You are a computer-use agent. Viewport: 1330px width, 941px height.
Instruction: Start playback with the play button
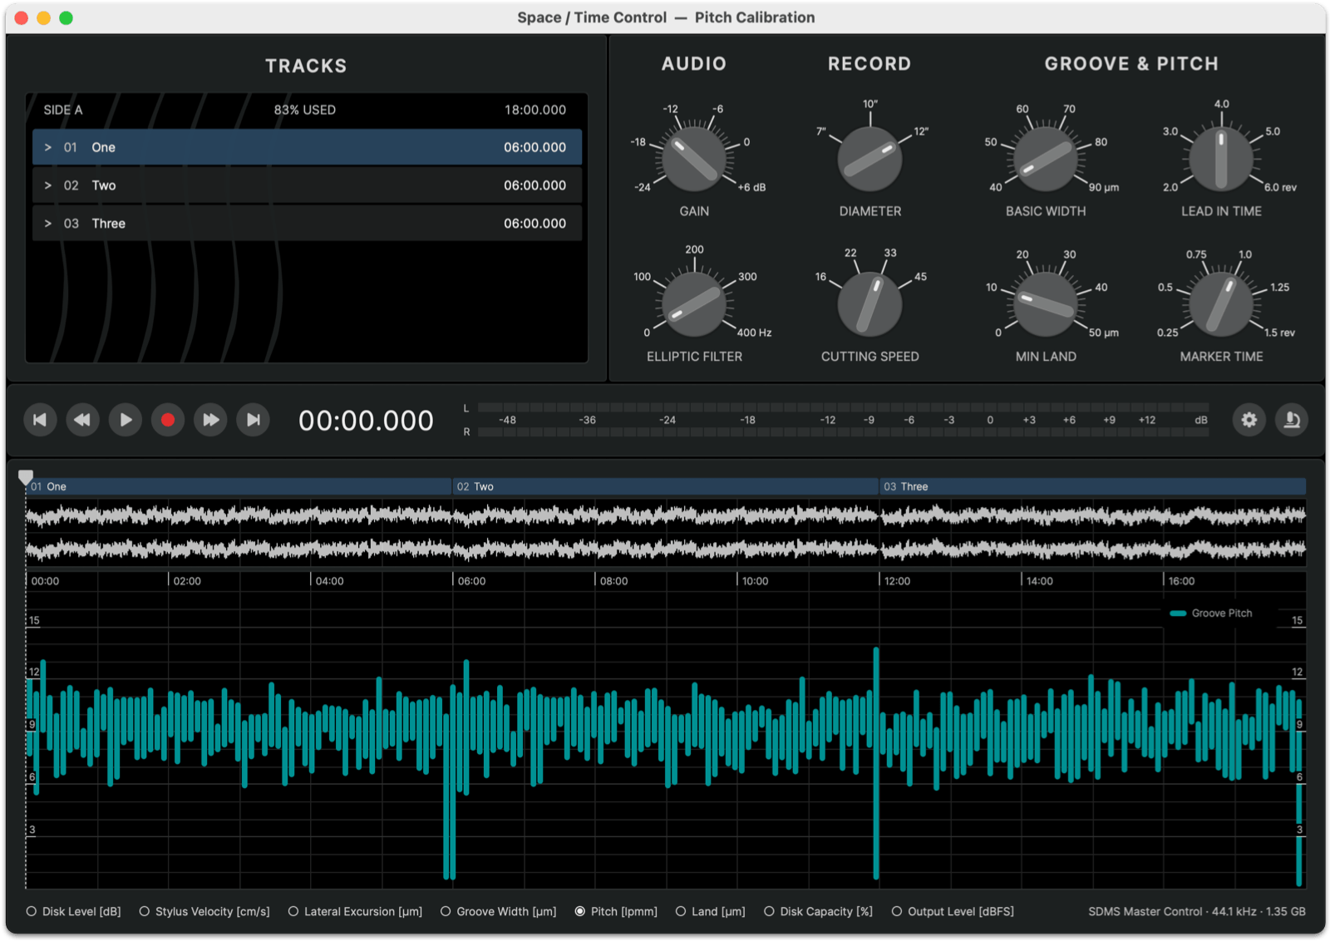(x=126, y=420)
